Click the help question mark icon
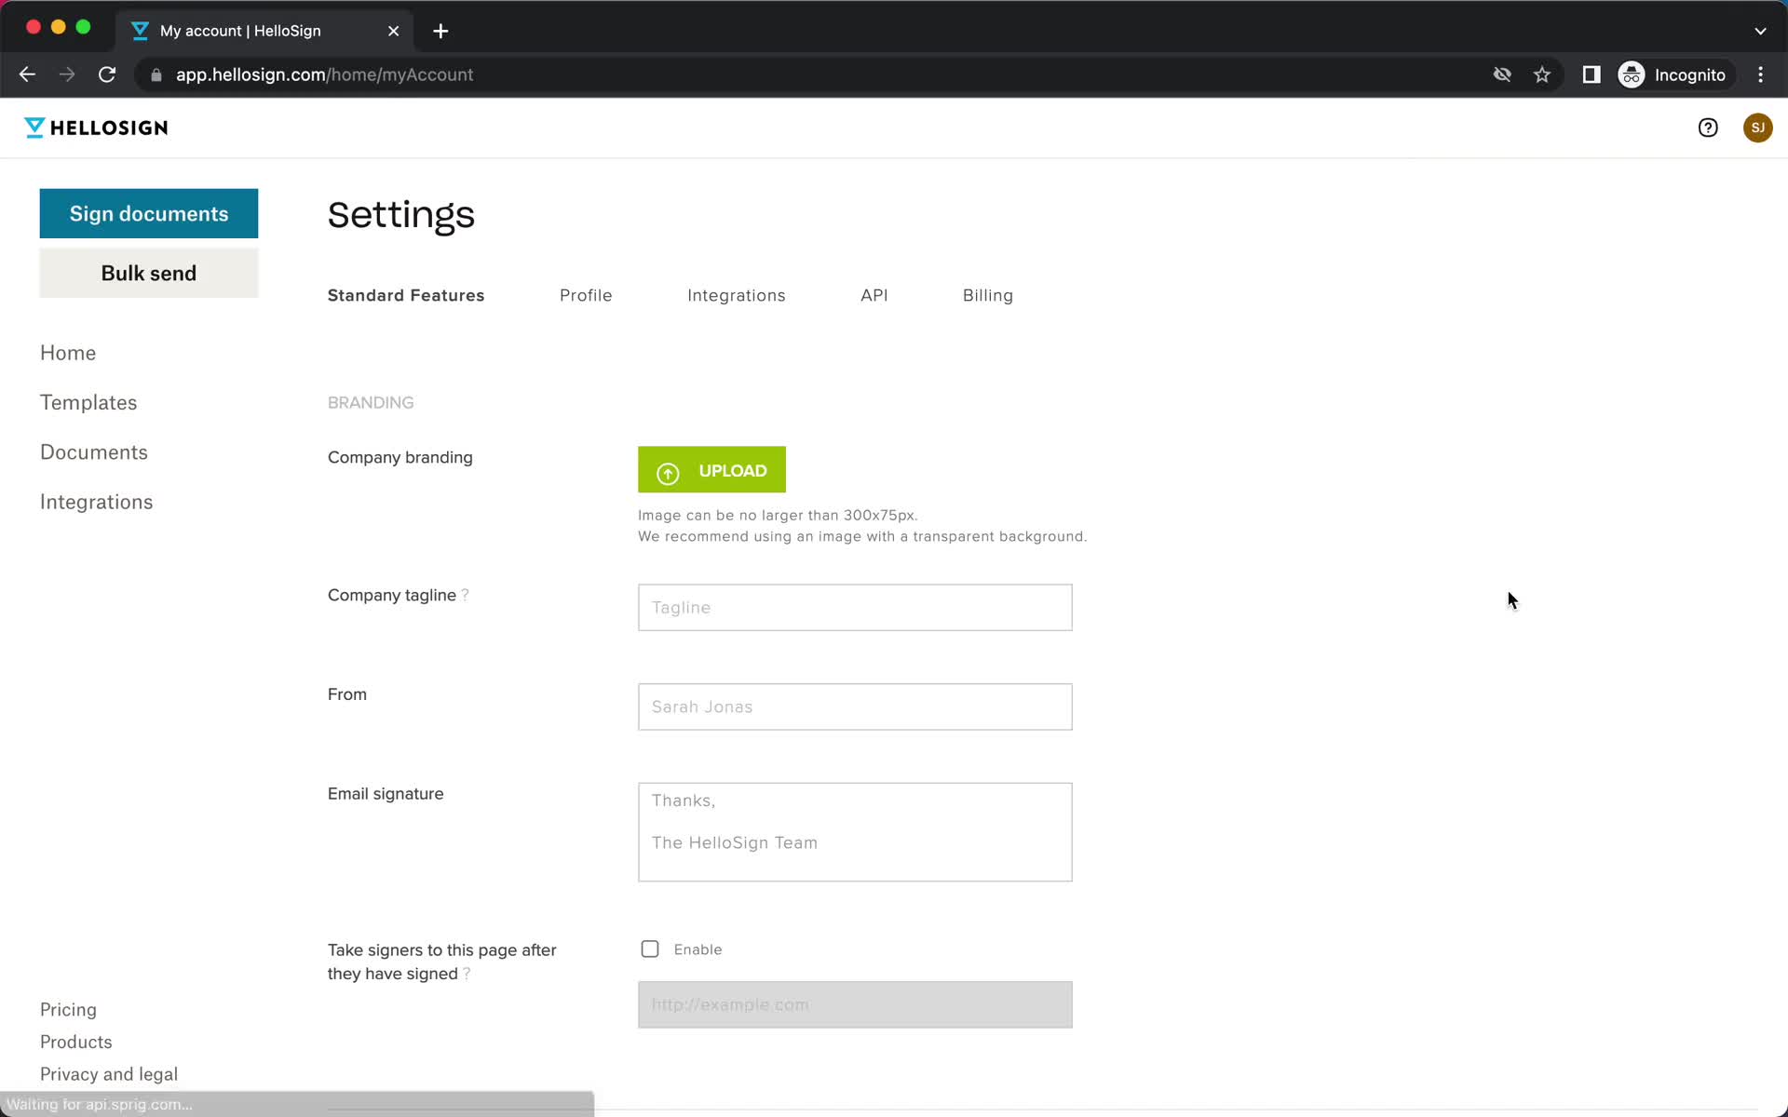1788x1117 pixels. pos(1708,126)
